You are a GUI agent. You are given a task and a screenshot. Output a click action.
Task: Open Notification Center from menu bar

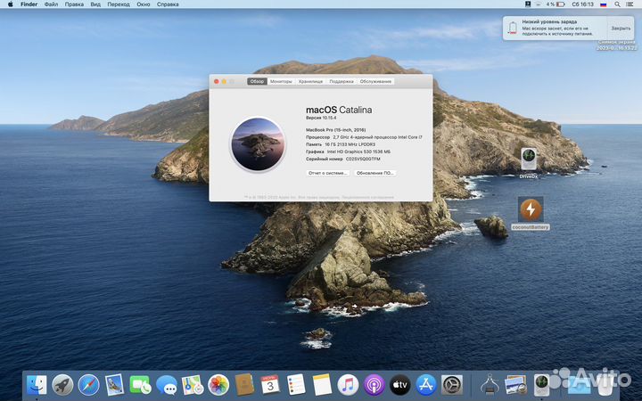tap(630, 4)
